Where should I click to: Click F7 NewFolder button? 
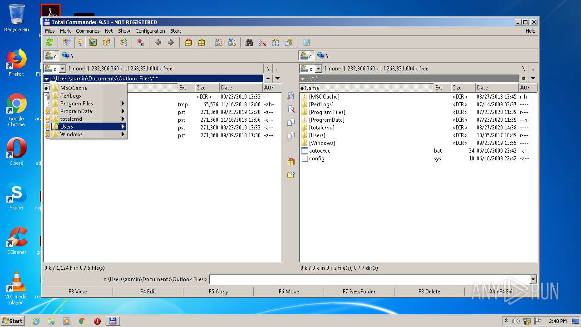point(359,292)
